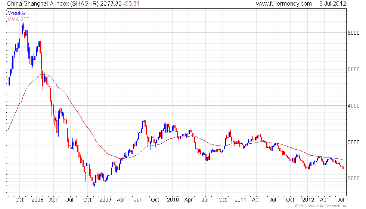Click the final 'Jul' label at the axis end

click(x=341, y=200)
